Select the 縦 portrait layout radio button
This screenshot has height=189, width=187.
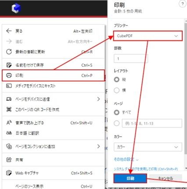pyautogui.click(x=116, y=79)
